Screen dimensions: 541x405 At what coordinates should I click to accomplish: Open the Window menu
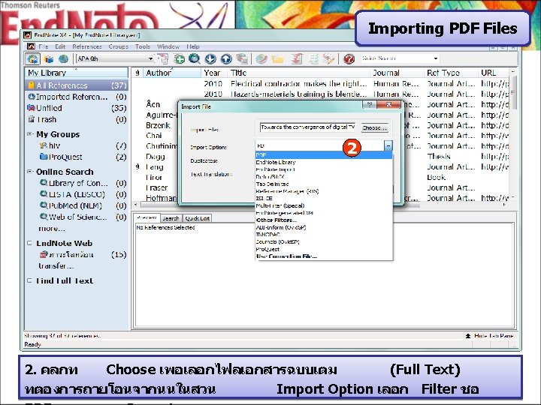(168, 46)
